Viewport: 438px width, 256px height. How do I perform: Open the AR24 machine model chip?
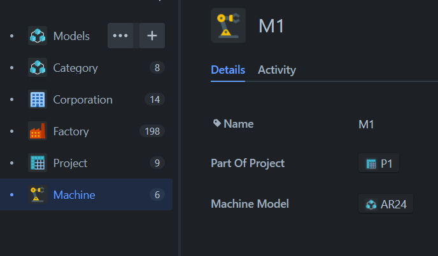(x=386, y=204)
